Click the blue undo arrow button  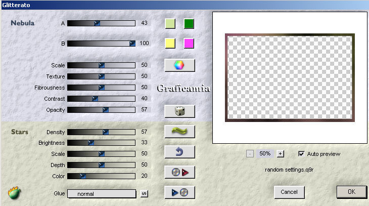[x=179, y=152]
